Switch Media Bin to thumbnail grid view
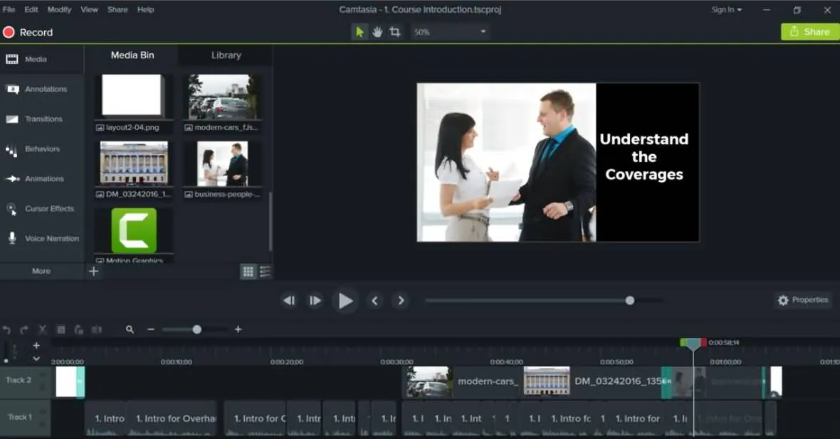 click(248, 271)
